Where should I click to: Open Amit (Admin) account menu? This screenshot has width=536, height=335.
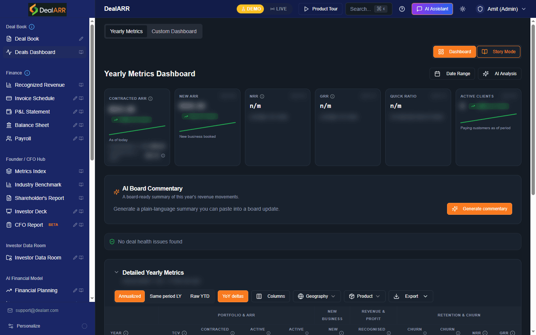(x=501, y=9)
